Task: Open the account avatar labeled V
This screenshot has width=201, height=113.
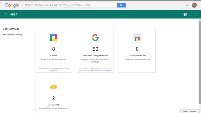Action: (x=194, y=5)
